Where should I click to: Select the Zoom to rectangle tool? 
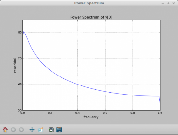tap(40, 130)
